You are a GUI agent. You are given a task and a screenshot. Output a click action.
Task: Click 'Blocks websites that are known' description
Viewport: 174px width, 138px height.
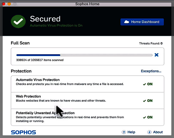(61, 101)
